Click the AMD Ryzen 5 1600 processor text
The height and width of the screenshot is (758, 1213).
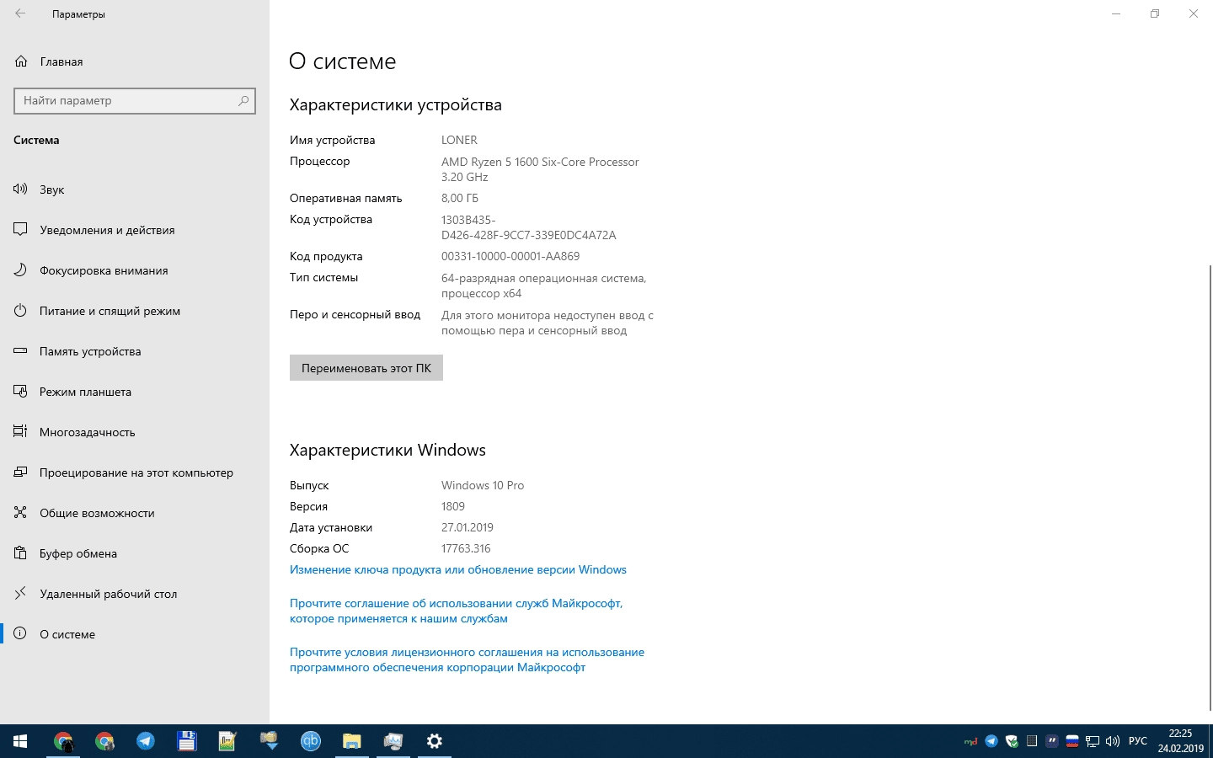540,169
